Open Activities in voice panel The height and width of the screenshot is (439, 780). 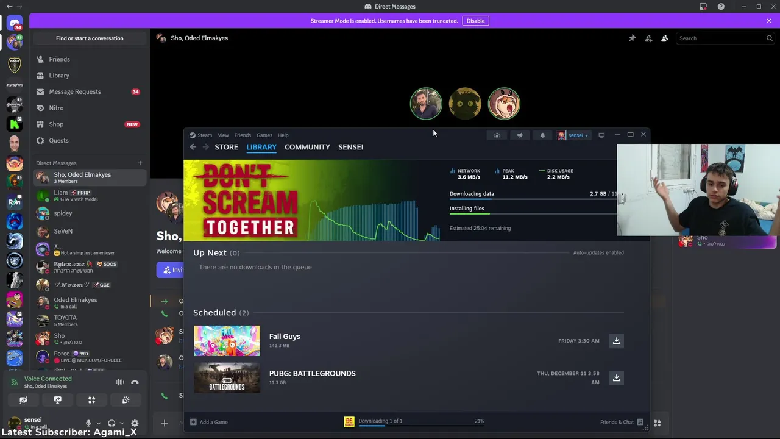point(91,400)
